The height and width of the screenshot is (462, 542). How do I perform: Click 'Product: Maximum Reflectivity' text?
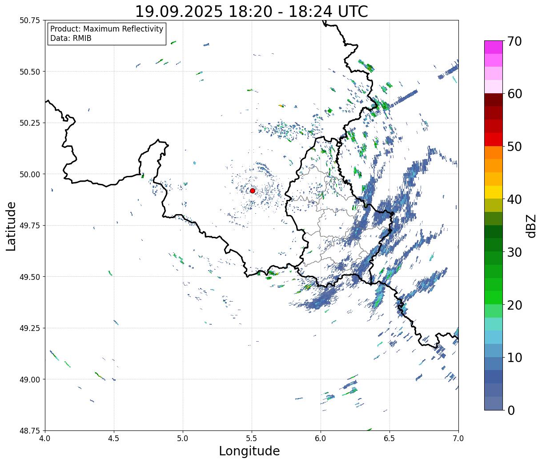tap(107, 29)
